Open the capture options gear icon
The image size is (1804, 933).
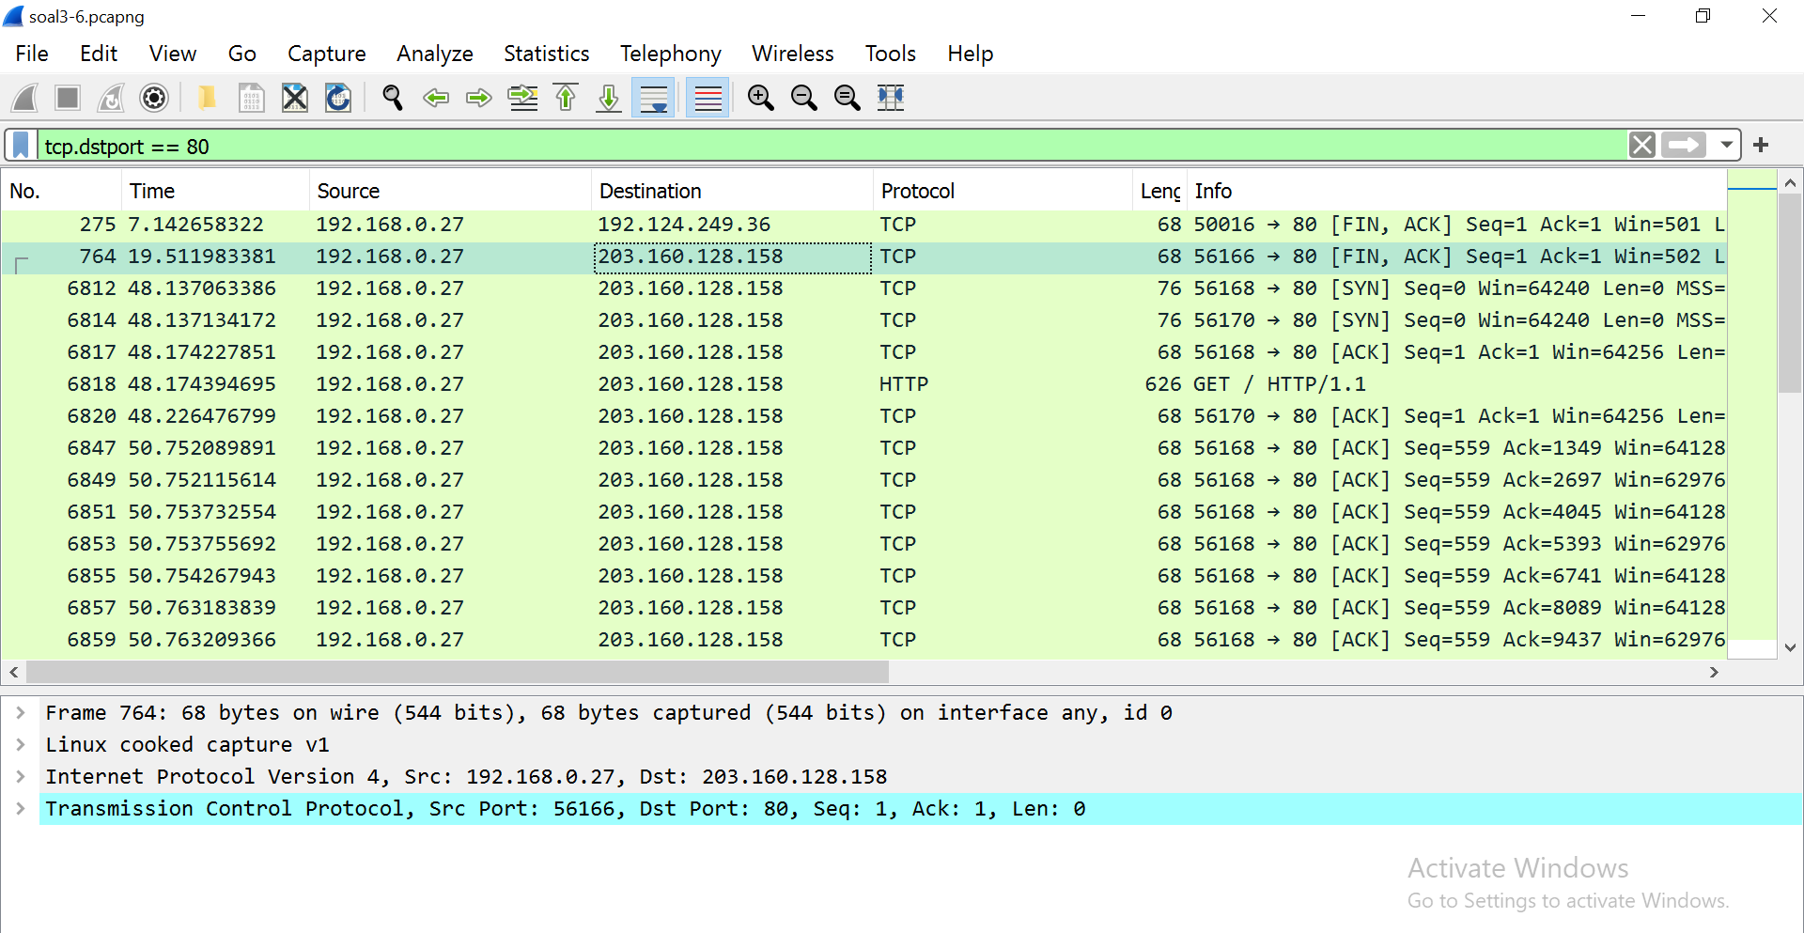[x=154, y=98]
